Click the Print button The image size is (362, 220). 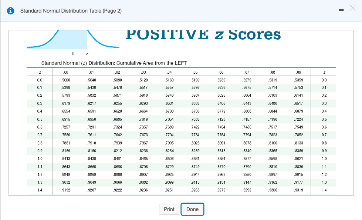(x=169, y=209)
